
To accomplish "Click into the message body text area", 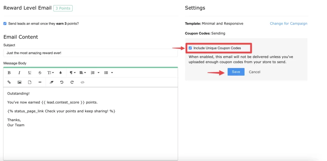I will pyautogui.click(x=90, y=124).
